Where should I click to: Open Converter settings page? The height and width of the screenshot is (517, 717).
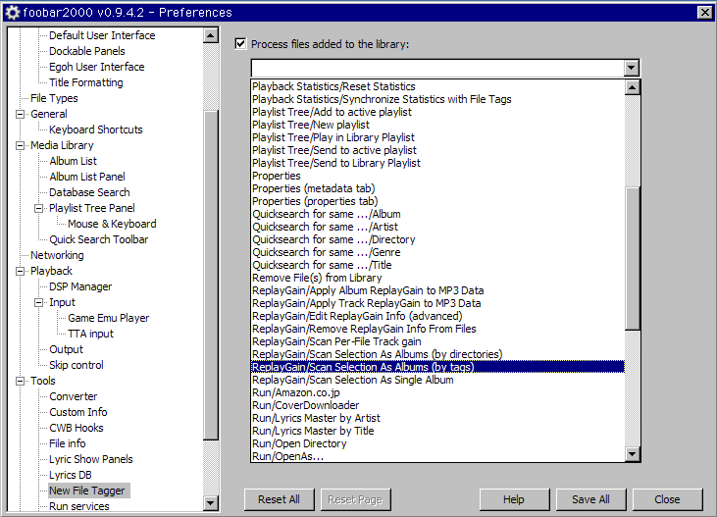pyautogui.click(x=74, y=396)
